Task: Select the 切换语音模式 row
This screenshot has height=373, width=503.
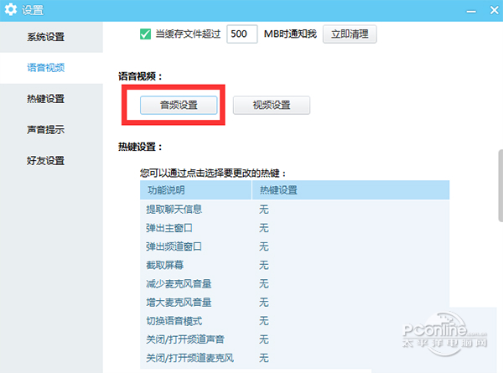Action: pyautogui.click(x=294, y=321)
